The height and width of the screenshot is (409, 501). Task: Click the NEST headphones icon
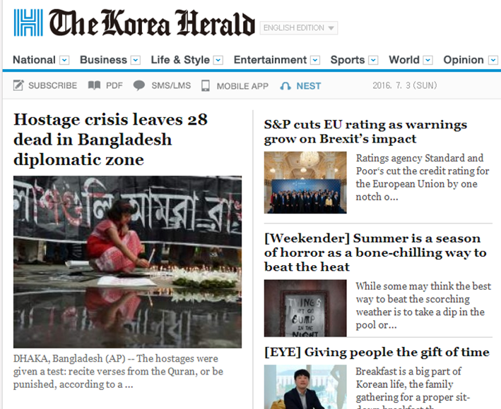285,86
